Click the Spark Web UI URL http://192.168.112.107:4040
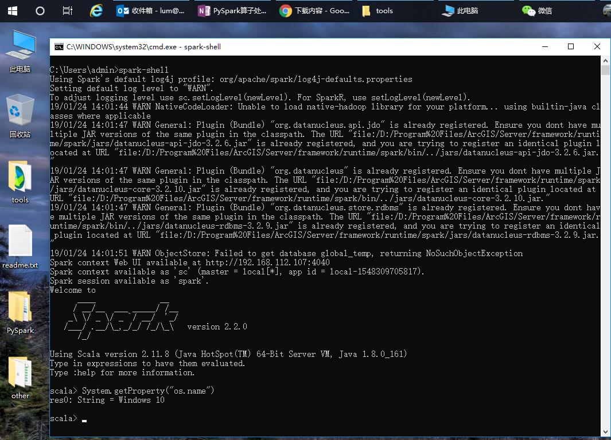This screenshot has height=440, width=611. tap(268, 262)
